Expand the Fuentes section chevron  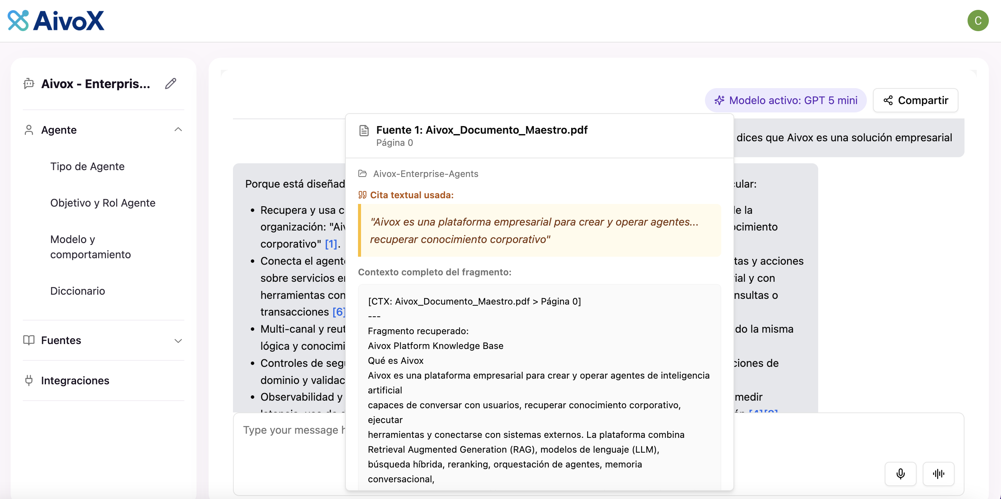pyautogui.click(x=178, y=341)
